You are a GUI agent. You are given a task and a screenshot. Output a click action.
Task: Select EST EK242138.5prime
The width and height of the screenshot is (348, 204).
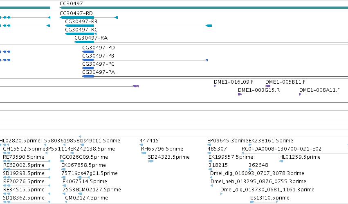click(x=92, y=149)
